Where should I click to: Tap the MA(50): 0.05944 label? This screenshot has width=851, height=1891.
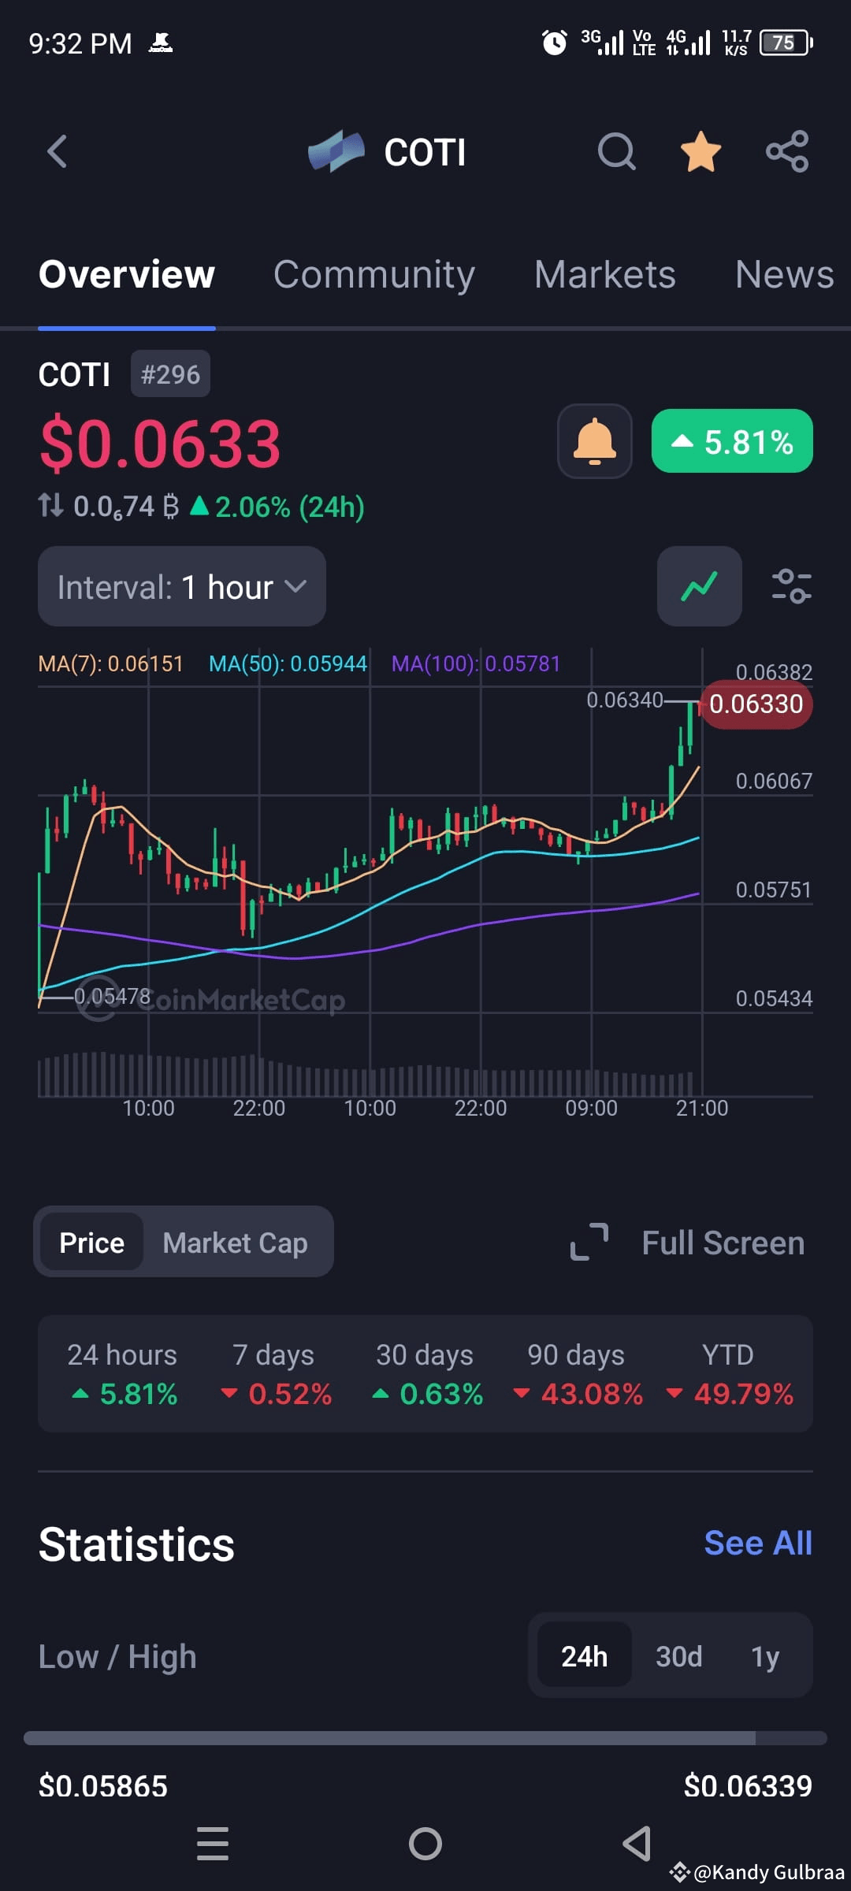(288, 663)
